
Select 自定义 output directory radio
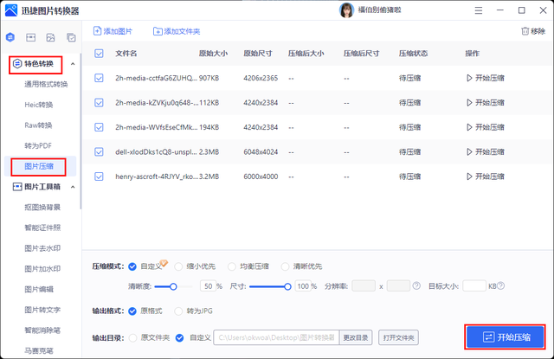pyautogui.click(x=179, y=338)
